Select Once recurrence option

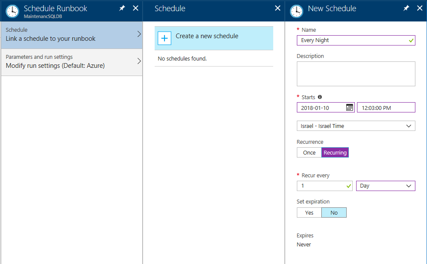pyautogui.click(x=309, y=152)
